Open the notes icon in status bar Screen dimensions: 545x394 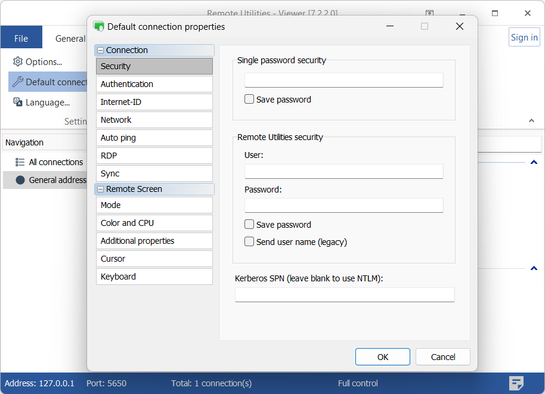[516, 383]
